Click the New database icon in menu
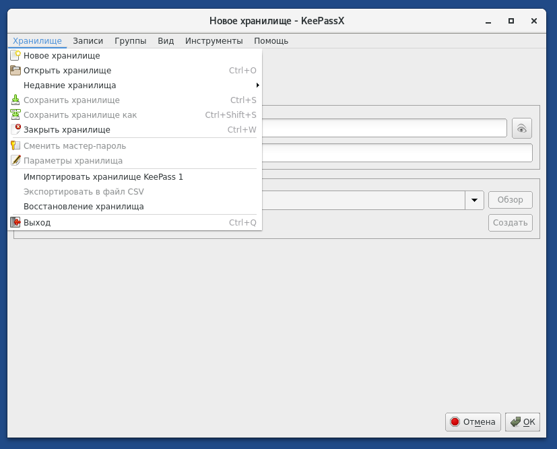Screen dimensions: 557x449 tap(15, 56)
